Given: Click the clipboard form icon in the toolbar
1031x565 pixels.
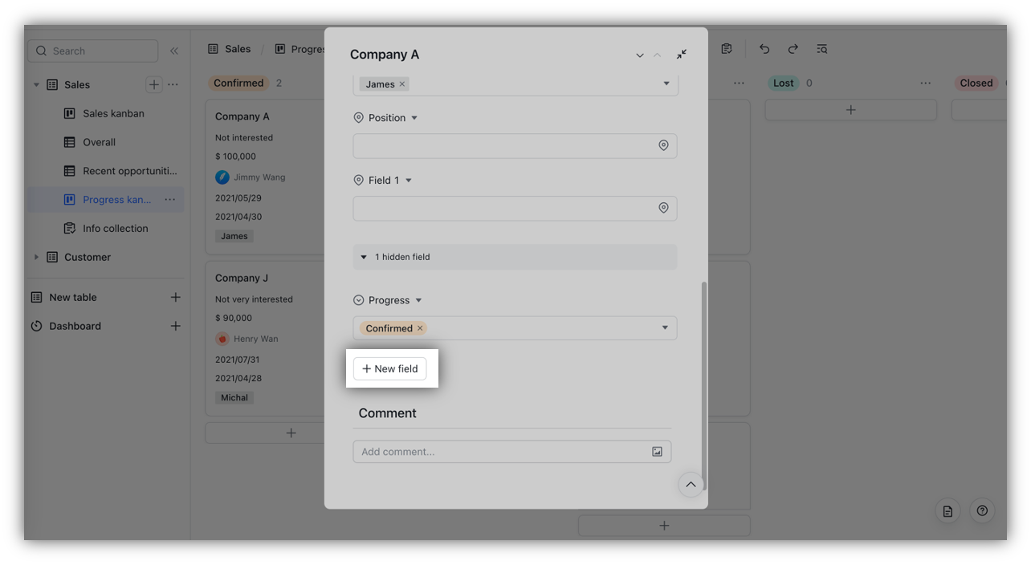Looking at the screenshot, I should 726,48.
